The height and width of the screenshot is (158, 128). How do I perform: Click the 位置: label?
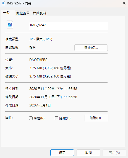(x=9, y=60)
